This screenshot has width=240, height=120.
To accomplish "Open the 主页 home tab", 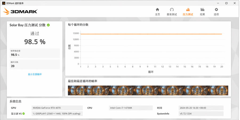I will click(x=157, y=12).
